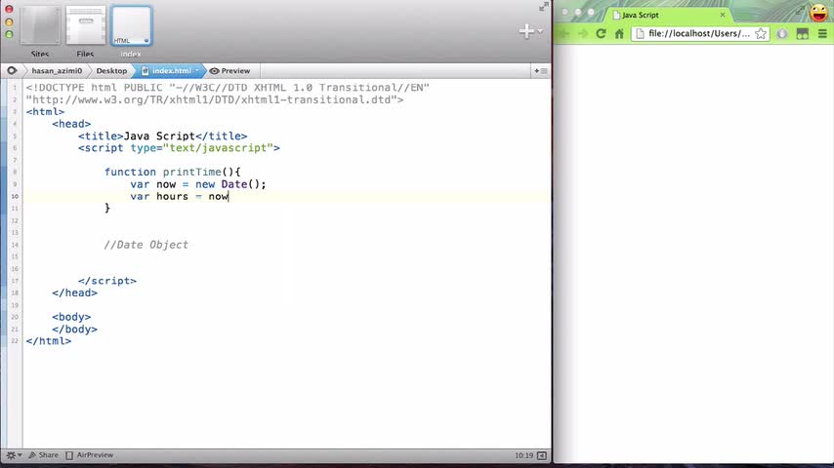Image resolution: width=834 pixels, height=468 pixels.
Task: Toggle the sidebar icon in the status bar
Action: pos(542,455)
